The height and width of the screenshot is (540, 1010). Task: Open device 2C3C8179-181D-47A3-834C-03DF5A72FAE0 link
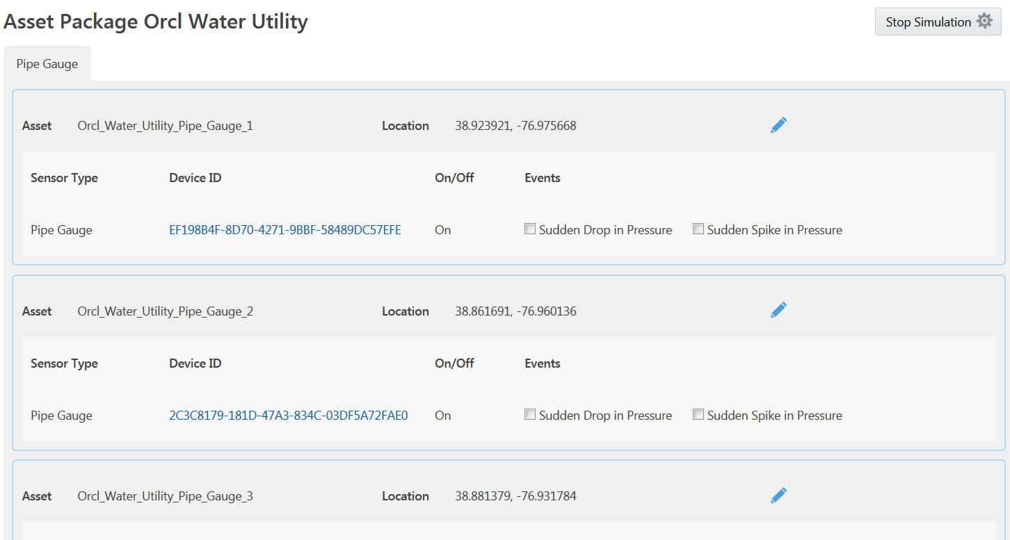[289, 416]
